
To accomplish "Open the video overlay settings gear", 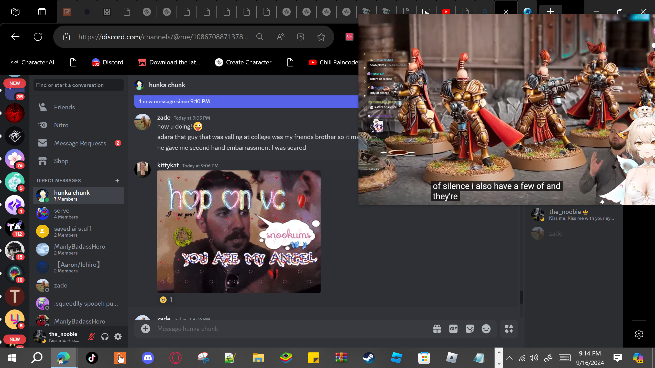I will [x=639, y=334].
